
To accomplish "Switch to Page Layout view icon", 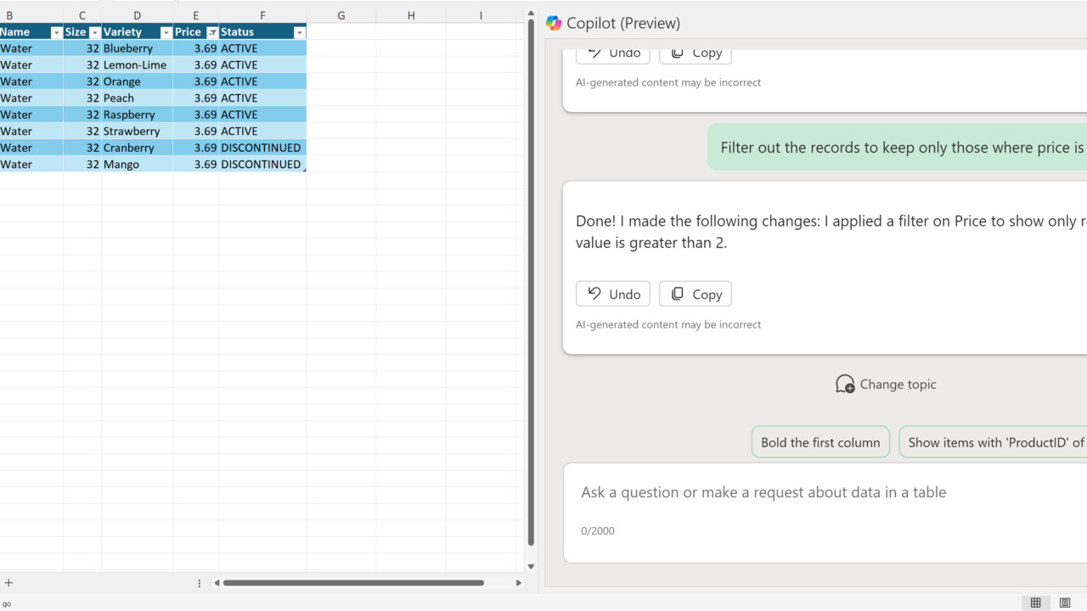I will coord(1065,603).
